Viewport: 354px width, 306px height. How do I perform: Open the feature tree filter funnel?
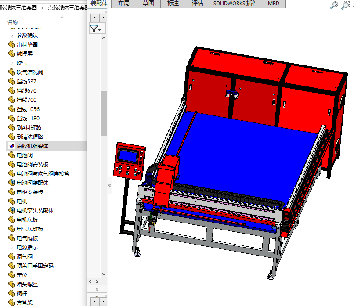94,29
